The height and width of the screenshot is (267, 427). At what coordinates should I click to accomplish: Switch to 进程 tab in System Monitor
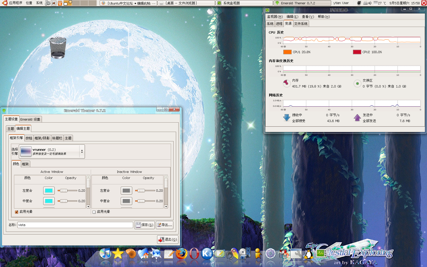coord(279,24)
